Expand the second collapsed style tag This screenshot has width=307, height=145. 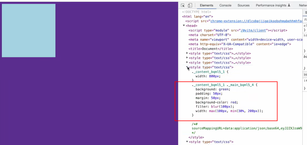click(x=187, y=58)
